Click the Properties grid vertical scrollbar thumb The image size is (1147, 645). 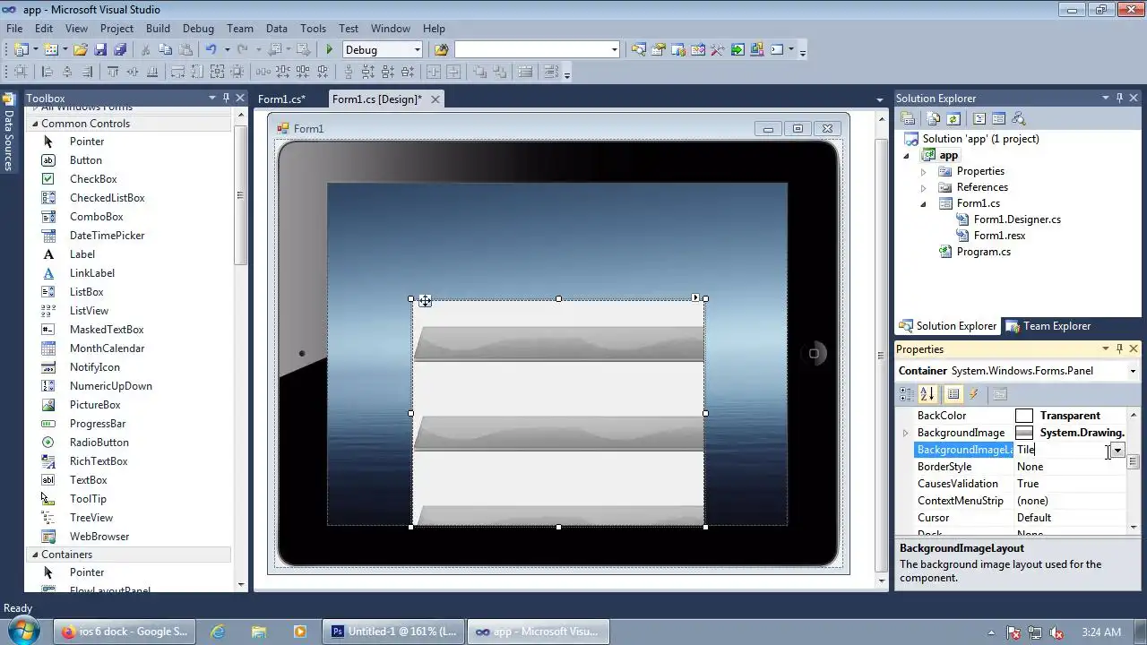tap(1134, 461)
